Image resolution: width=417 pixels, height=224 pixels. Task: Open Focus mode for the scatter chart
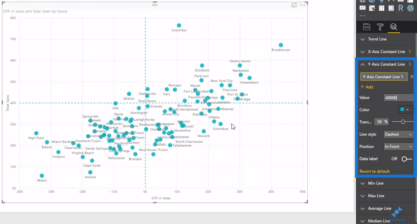[294, 5]
